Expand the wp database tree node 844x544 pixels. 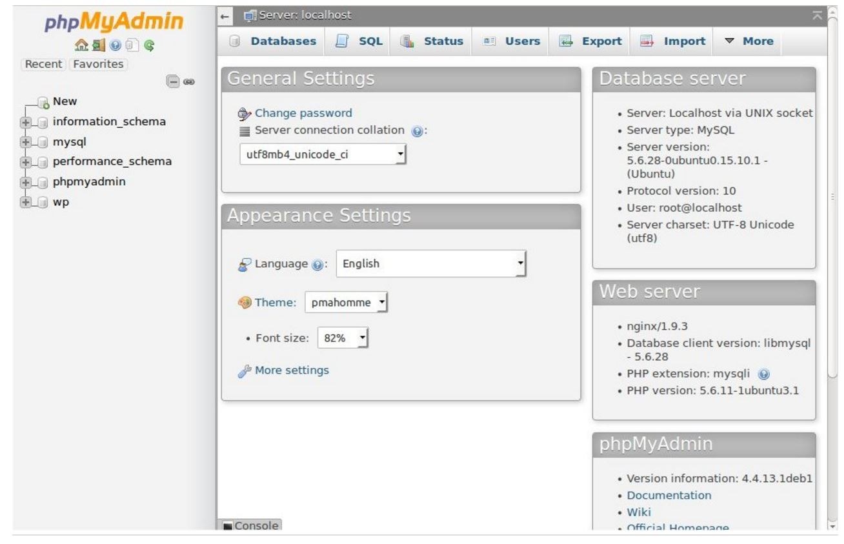(x=25, y=202)
